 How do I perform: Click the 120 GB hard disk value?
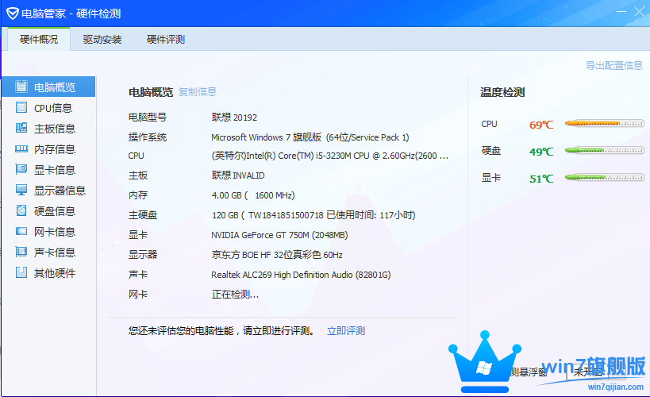coord(313,215)
